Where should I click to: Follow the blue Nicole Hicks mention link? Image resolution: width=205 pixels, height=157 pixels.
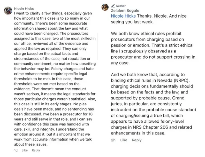123,16
